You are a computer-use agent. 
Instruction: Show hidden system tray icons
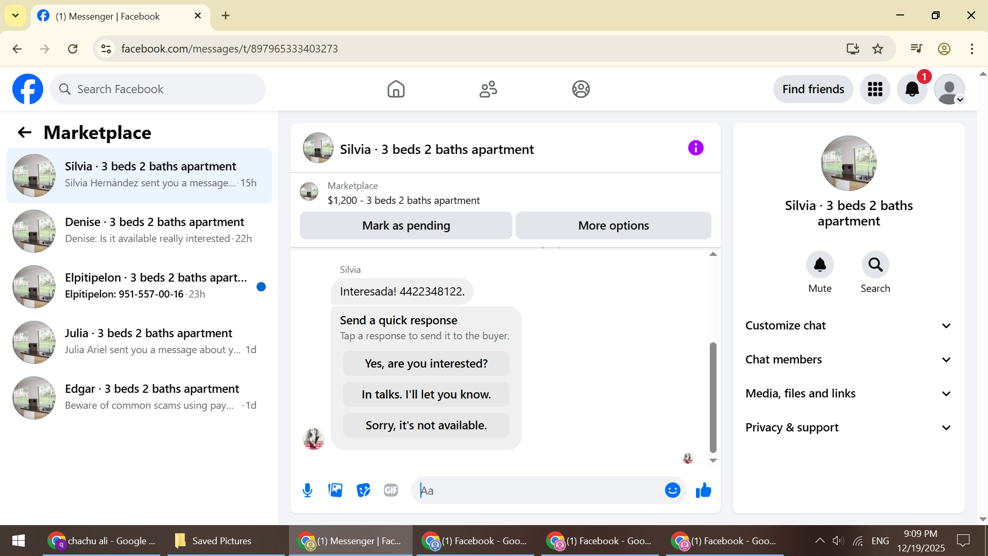point(820,541)
